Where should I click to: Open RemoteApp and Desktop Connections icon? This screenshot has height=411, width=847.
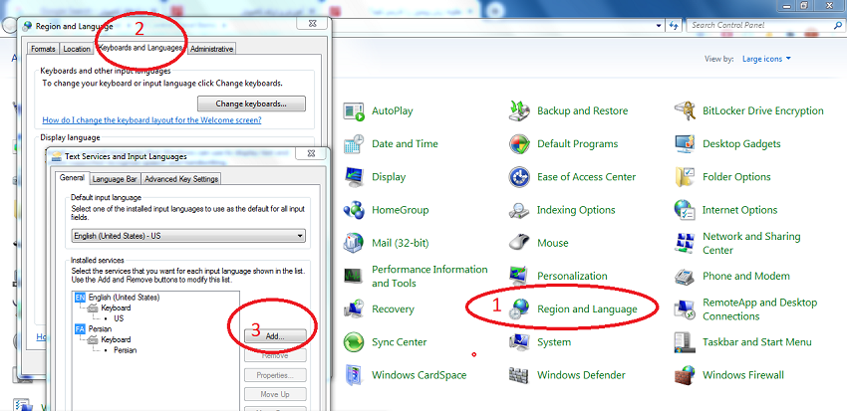[x=685, y=309]
